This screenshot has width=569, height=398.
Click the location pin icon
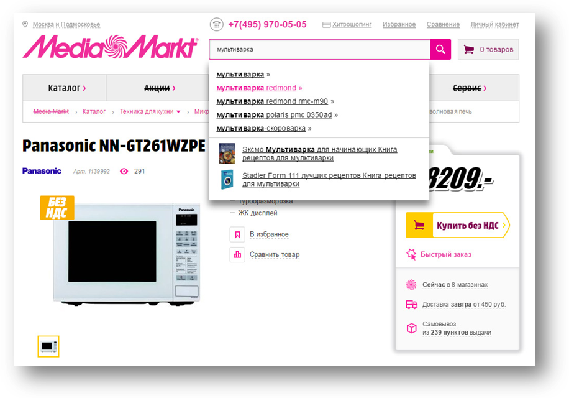point(25,24)
